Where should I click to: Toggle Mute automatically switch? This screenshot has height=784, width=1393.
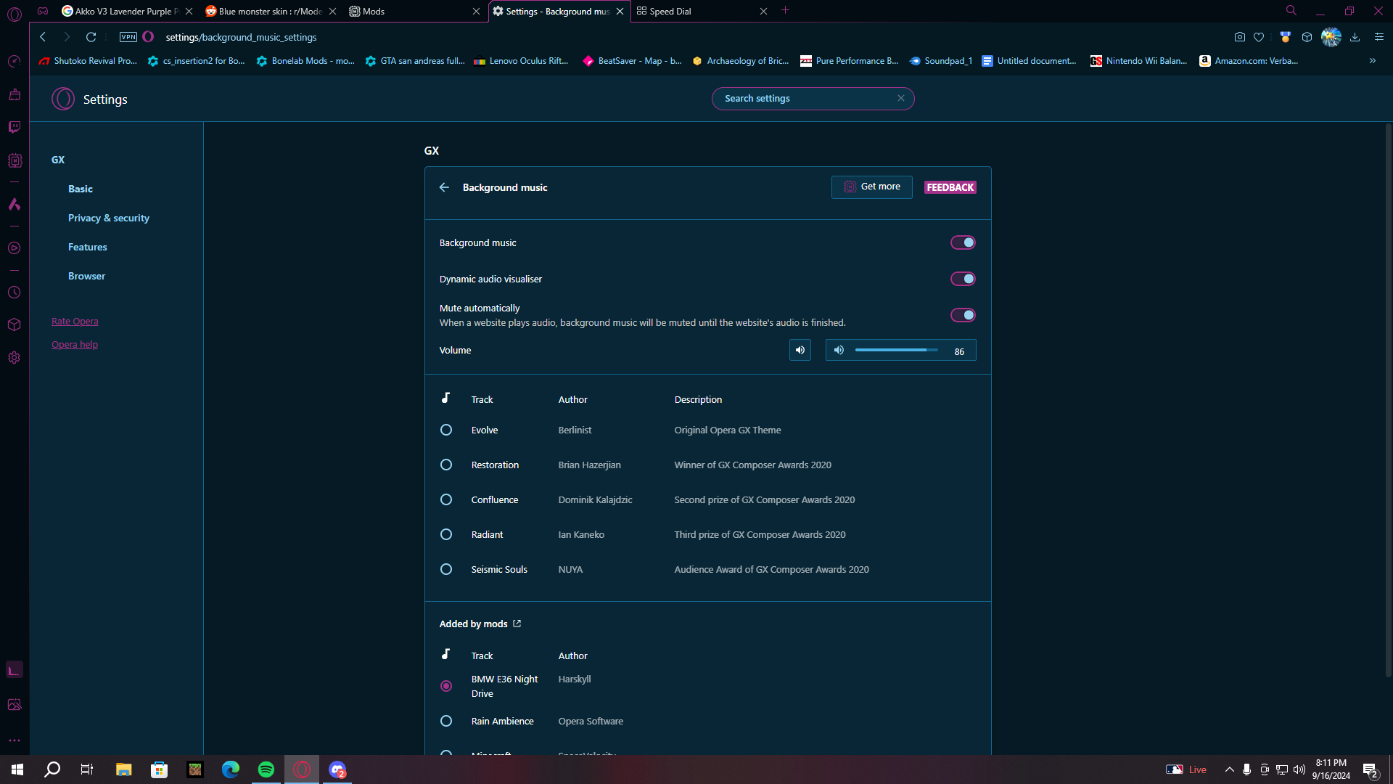tap(963, 315)
